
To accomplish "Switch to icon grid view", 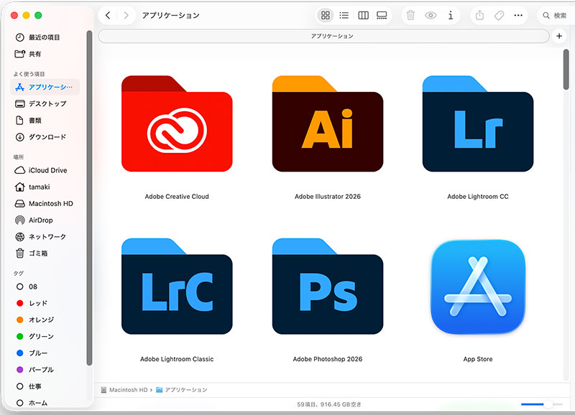I will [326, 15].
